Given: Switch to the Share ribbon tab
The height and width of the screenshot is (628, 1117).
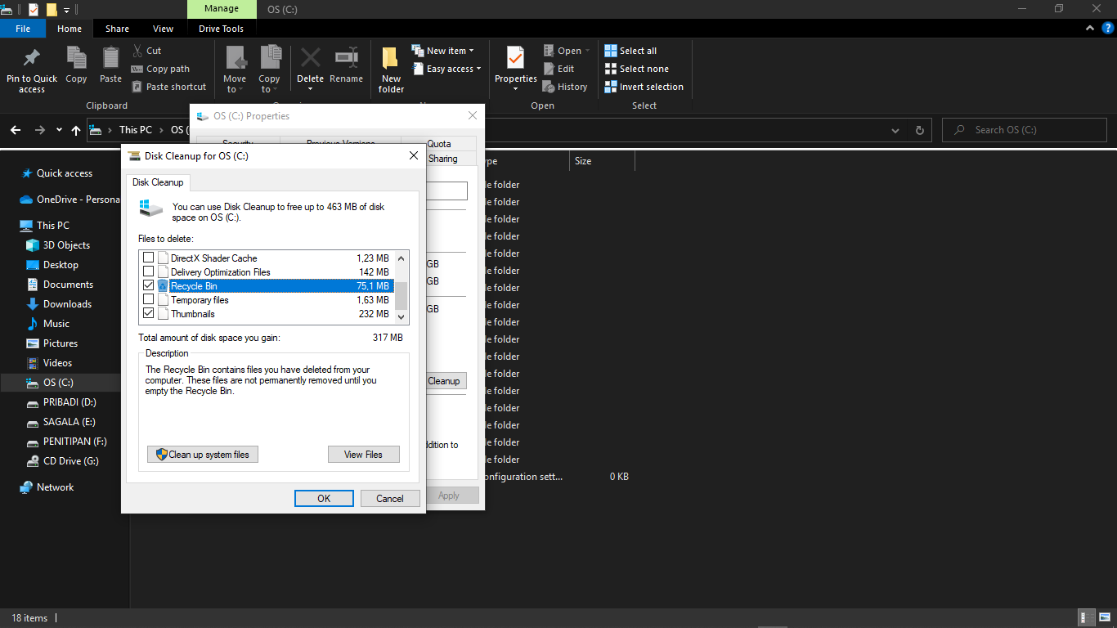Looking at the screenshot, I should pyautogui.click(x=117, y=29).
